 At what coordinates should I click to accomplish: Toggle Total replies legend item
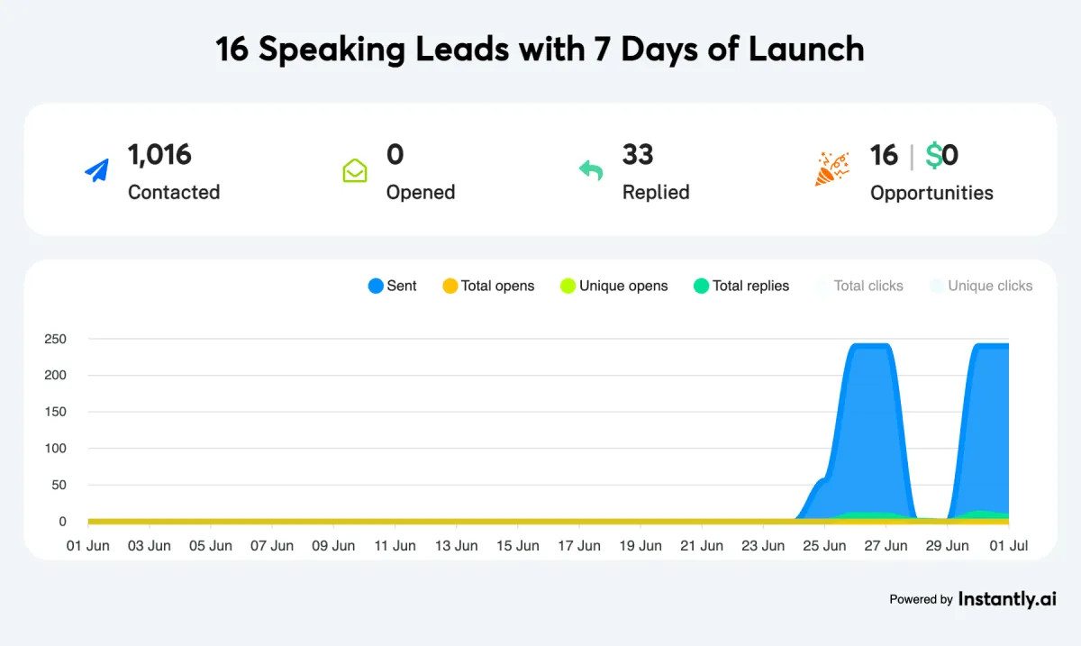[741, 286]
